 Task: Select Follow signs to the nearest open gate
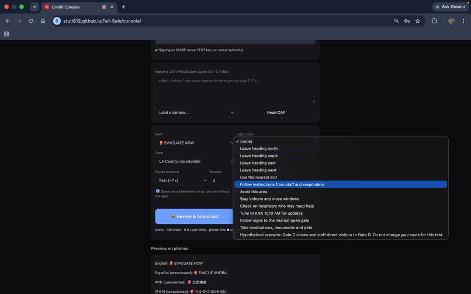341,220
